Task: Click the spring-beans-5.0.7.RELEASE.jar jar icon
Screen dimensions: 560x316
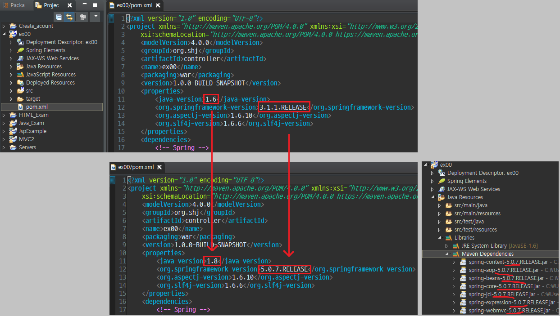Action: pos(463,278)
